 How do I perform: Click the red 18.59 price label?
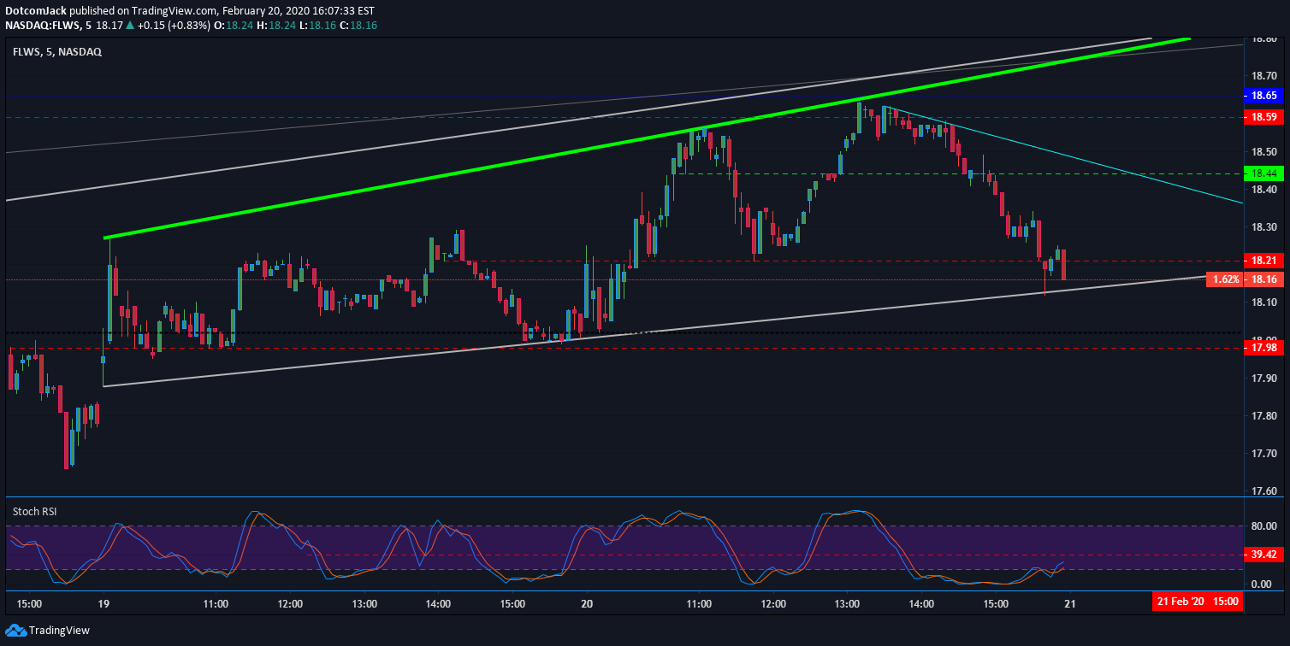click(1263, 117)
